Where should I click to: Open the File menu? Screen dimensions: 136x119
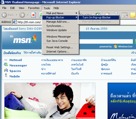4,8
